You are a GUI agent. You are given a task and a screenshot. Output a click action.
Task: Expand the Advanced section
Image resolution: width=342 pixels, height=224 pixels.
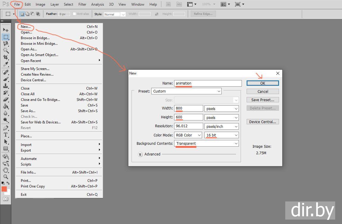(x=140, y=154)
